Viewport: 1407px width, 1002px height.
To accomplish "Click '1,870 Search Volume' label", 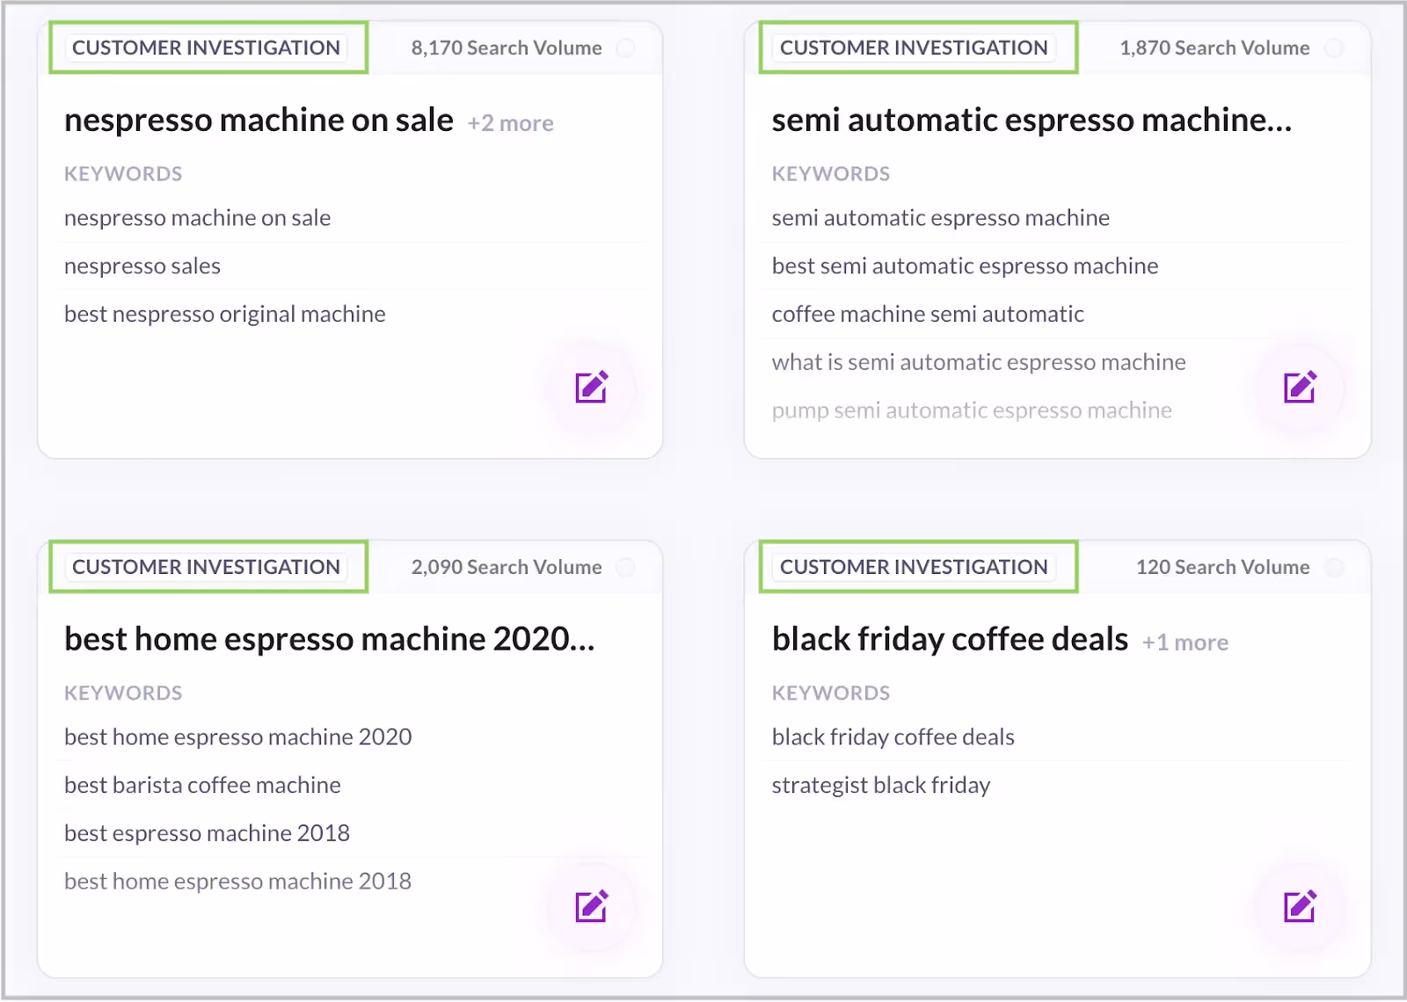I will pyautogui.click(x=1214, y=47).
